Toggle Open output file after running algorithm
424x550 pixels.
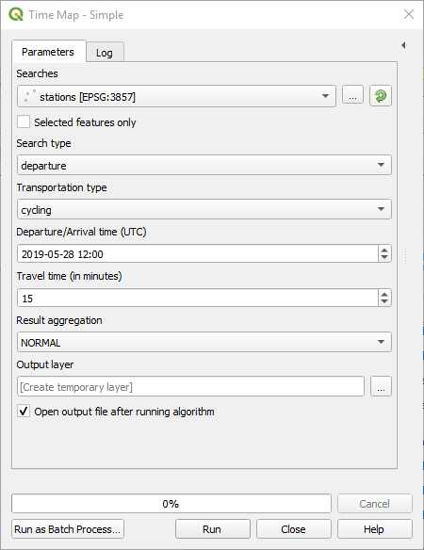pos(24,412)
